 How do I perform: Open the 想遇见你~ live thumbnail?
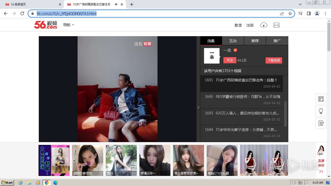click(155, 160)
